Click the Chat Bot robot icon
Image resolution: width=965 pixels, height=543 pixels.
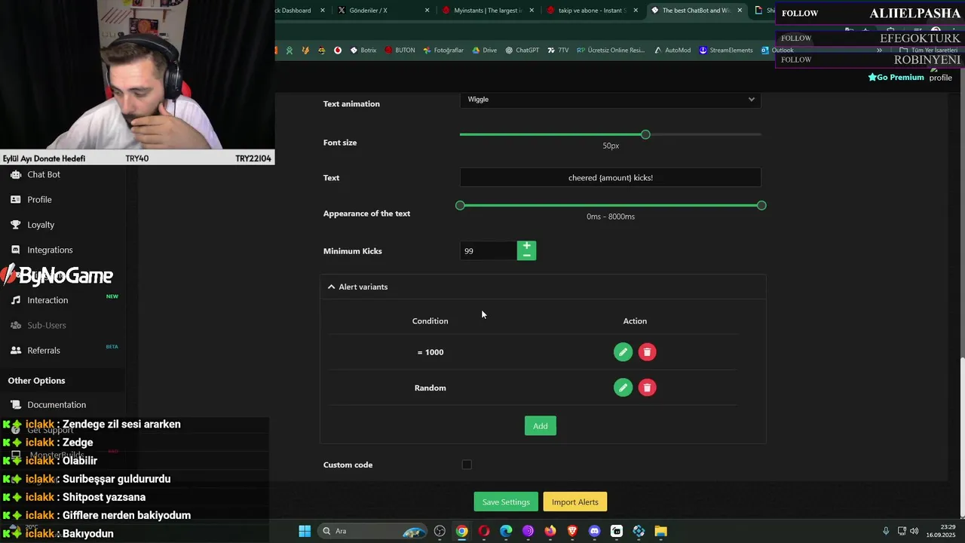coord(16,174)
